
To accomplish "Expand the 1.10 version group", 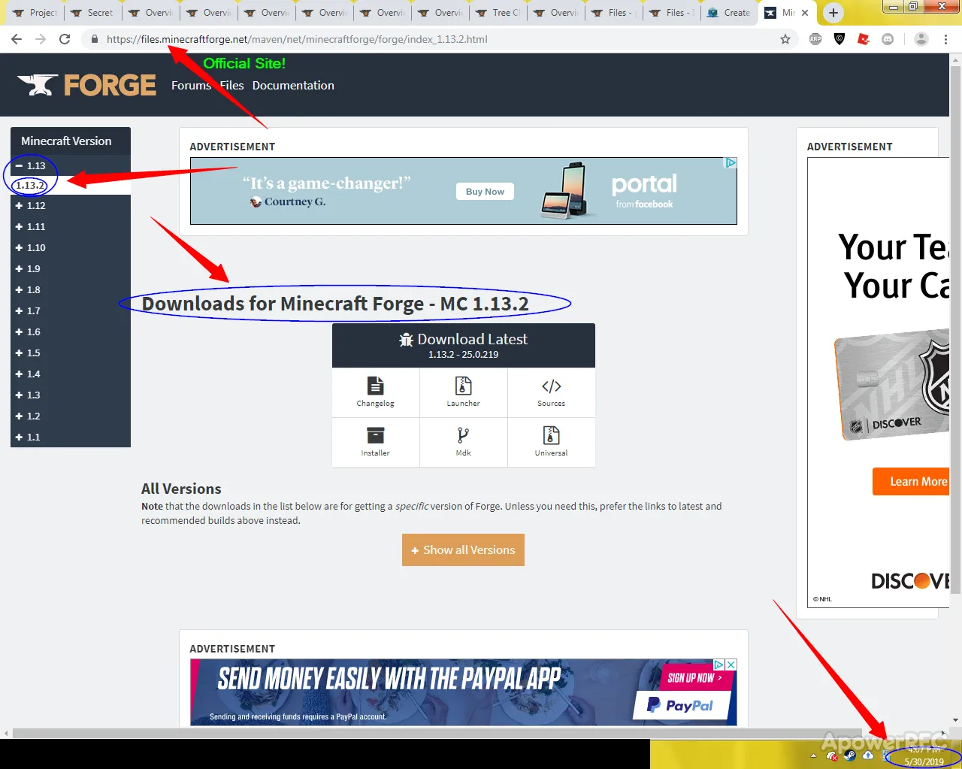I will pyautogui.click(x=31, y=247).
